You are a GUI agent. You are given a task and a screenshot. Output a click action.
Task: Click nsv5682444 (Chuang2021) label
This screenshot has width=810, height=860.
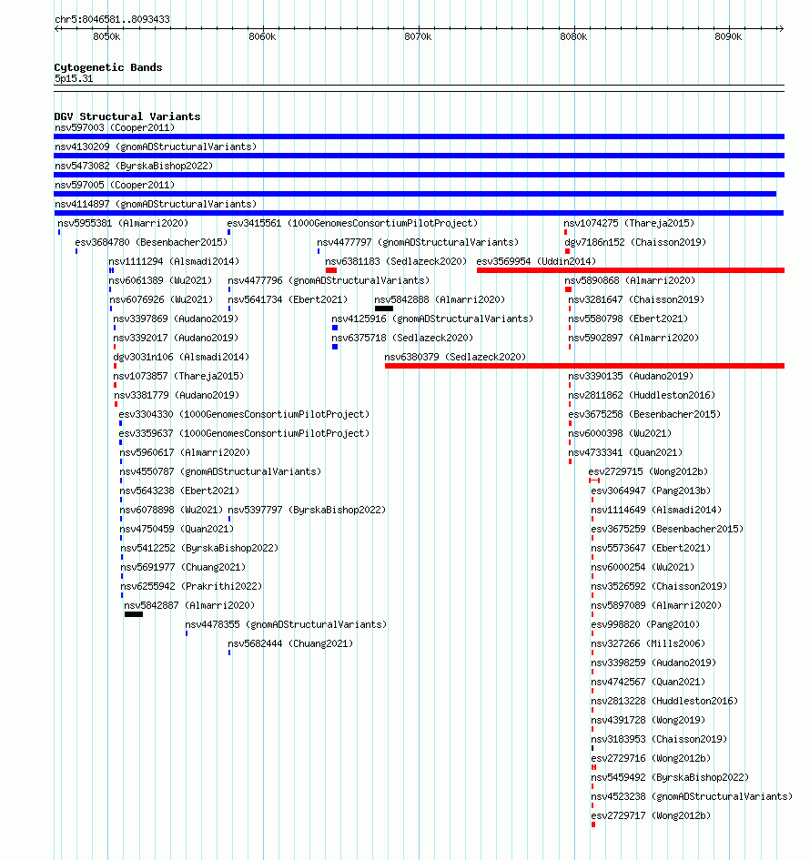coord(290,644)
